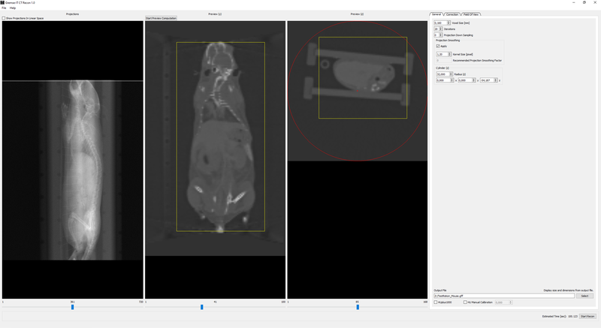Click the Start Recon button
The width and height of the screenshot is (601, 328).
587,316
